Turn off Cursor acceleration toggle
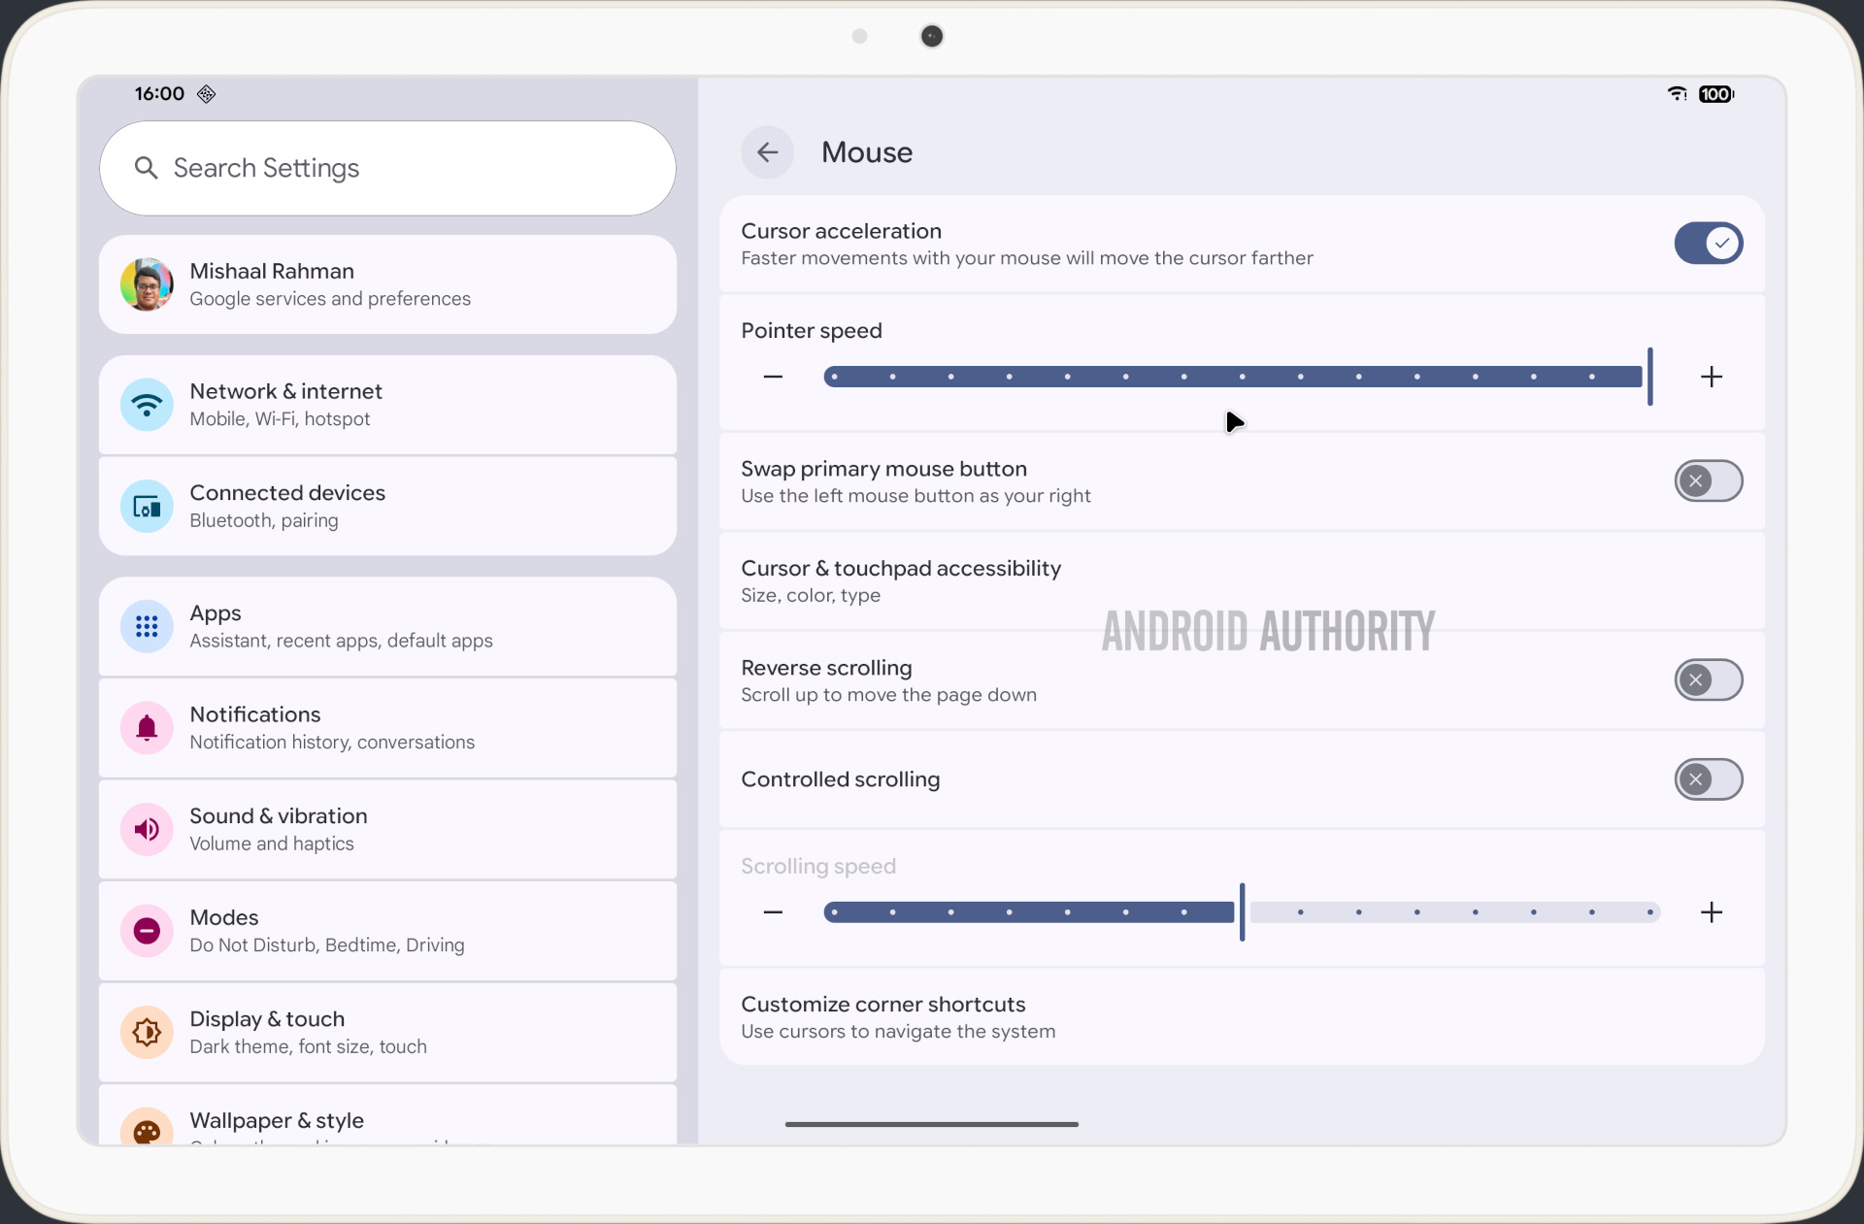Screen dimensions: 1864x1224 click(x=1708, y=244)
